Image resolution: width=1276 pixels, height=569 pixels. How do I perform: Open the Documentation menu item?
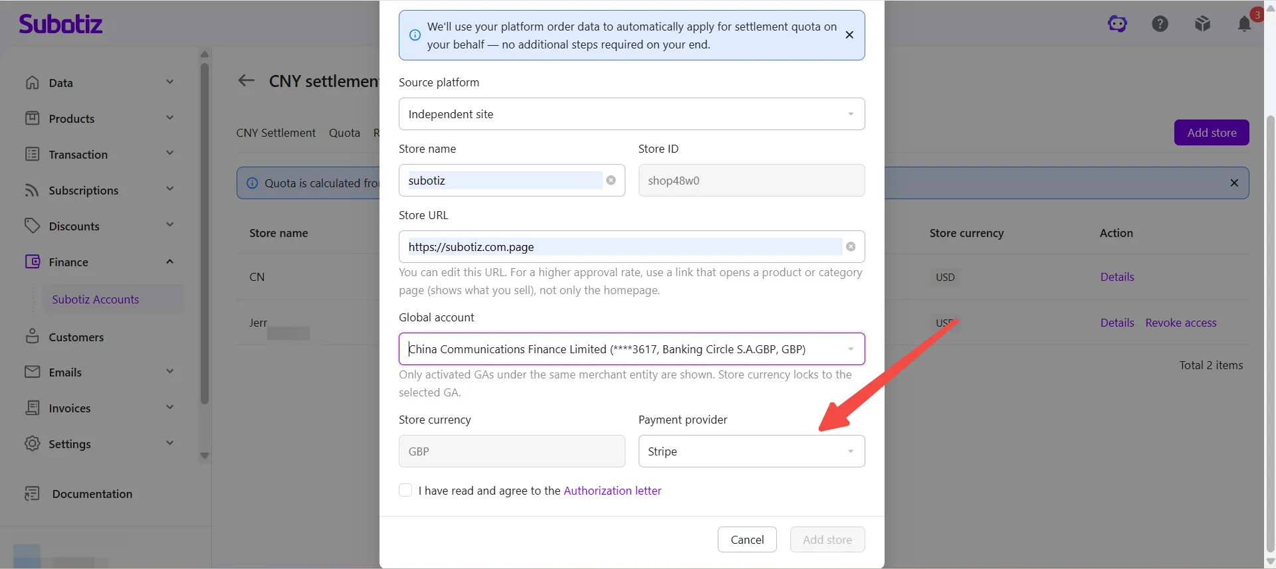[x=92, y=493]
